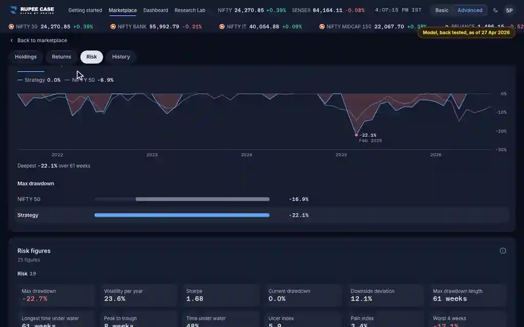Click the Downside deviation 12.1% card
The height and width of the screenshot is (327, 524).
tap(384, 295)
